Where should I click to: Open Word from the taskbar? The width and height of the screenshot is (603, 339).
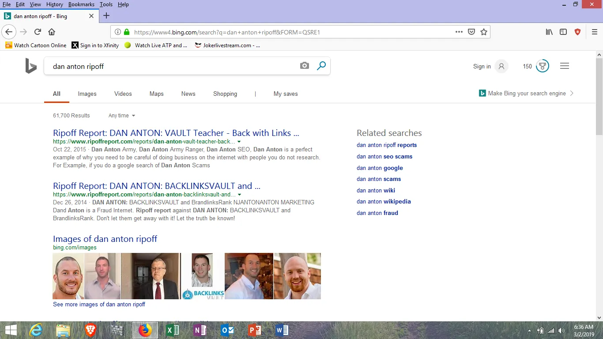(x=282, y=330)
